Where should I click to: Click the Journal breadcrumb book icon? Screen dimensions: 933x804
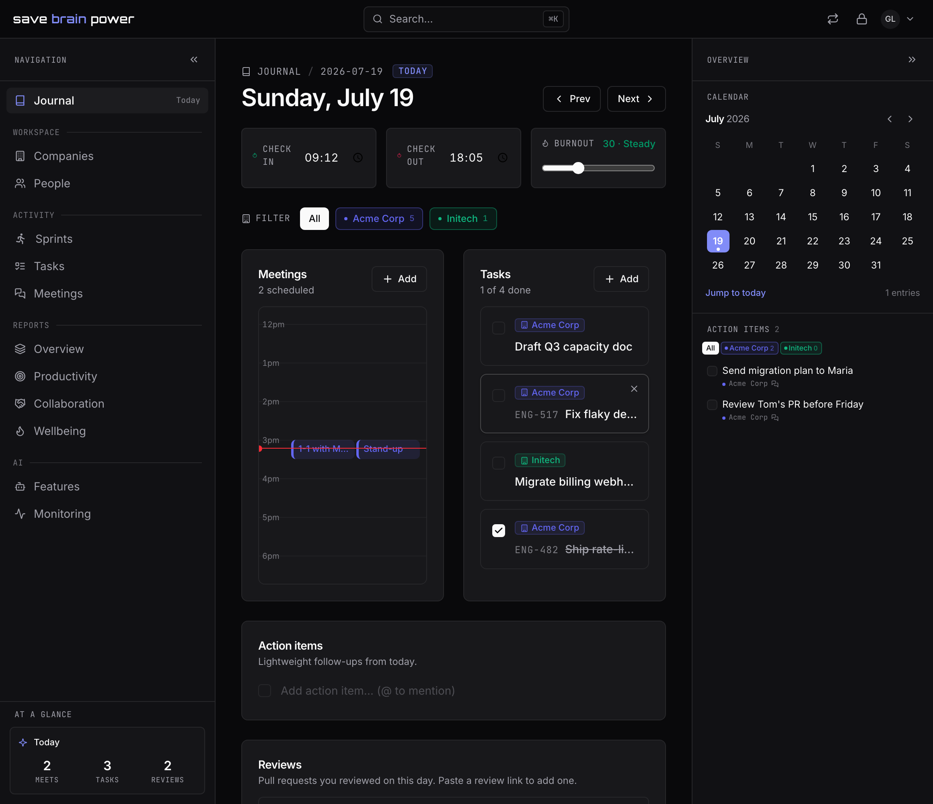pos(246,72)
